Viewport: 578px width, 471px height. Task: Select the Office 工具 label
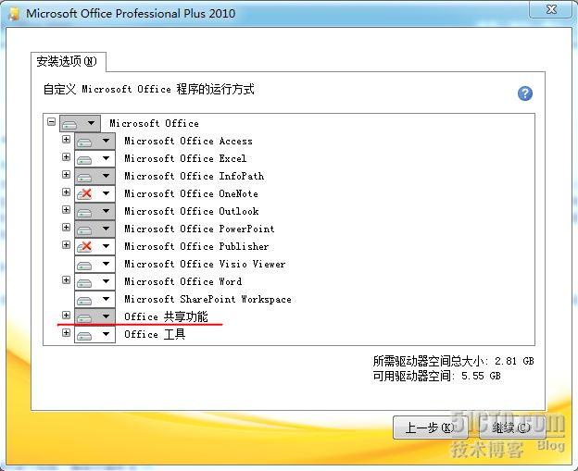(x=155, y=334)
